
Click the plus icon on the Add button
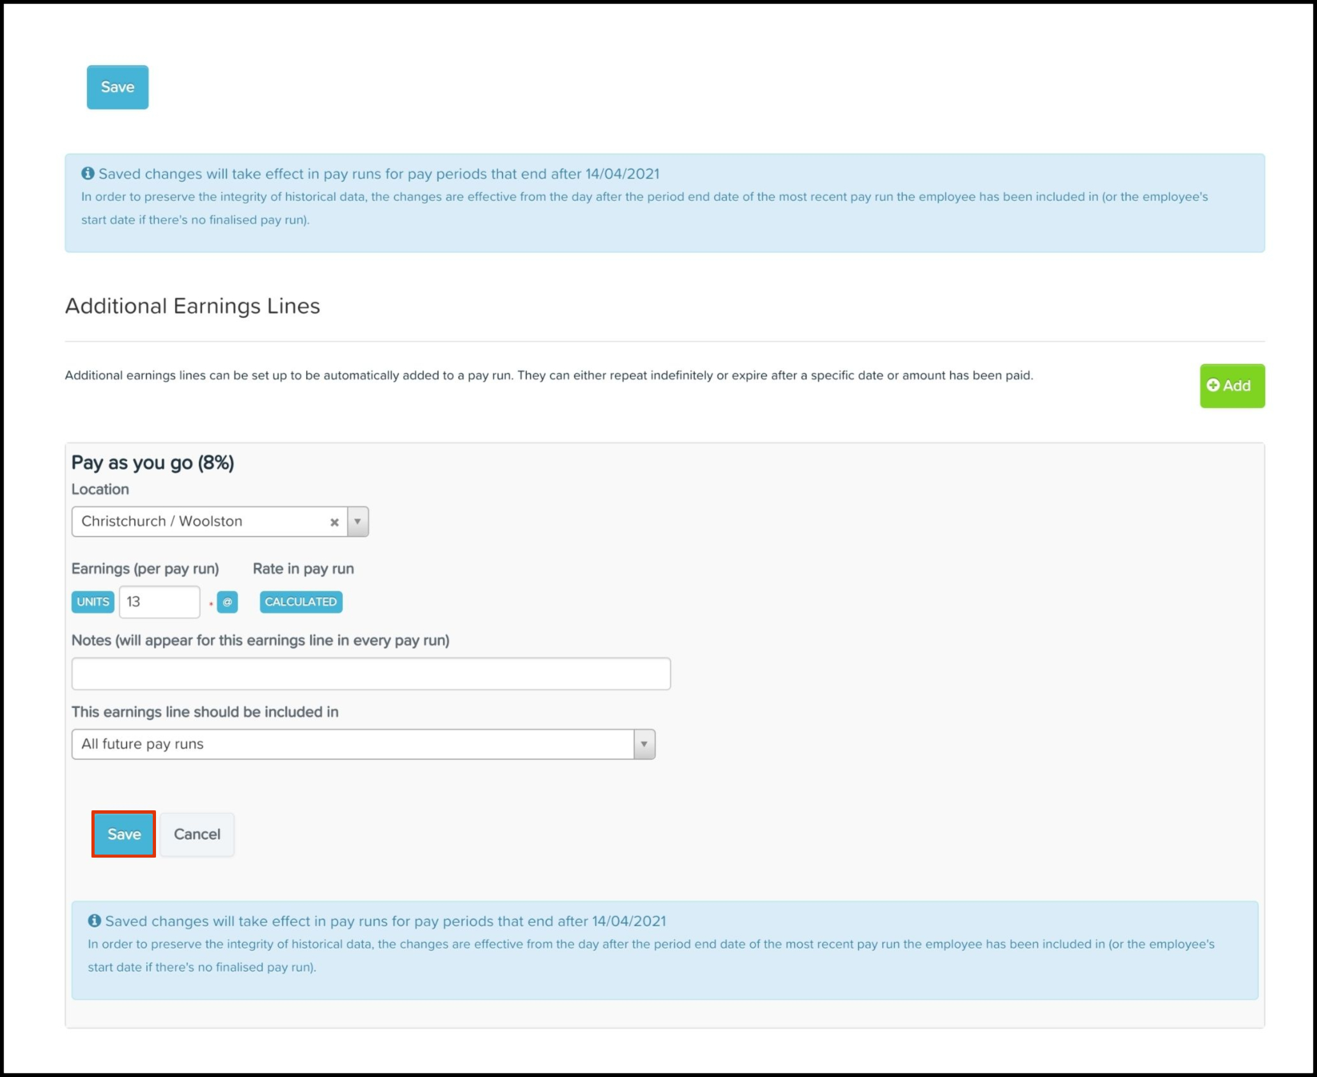tap(1213, 385)
